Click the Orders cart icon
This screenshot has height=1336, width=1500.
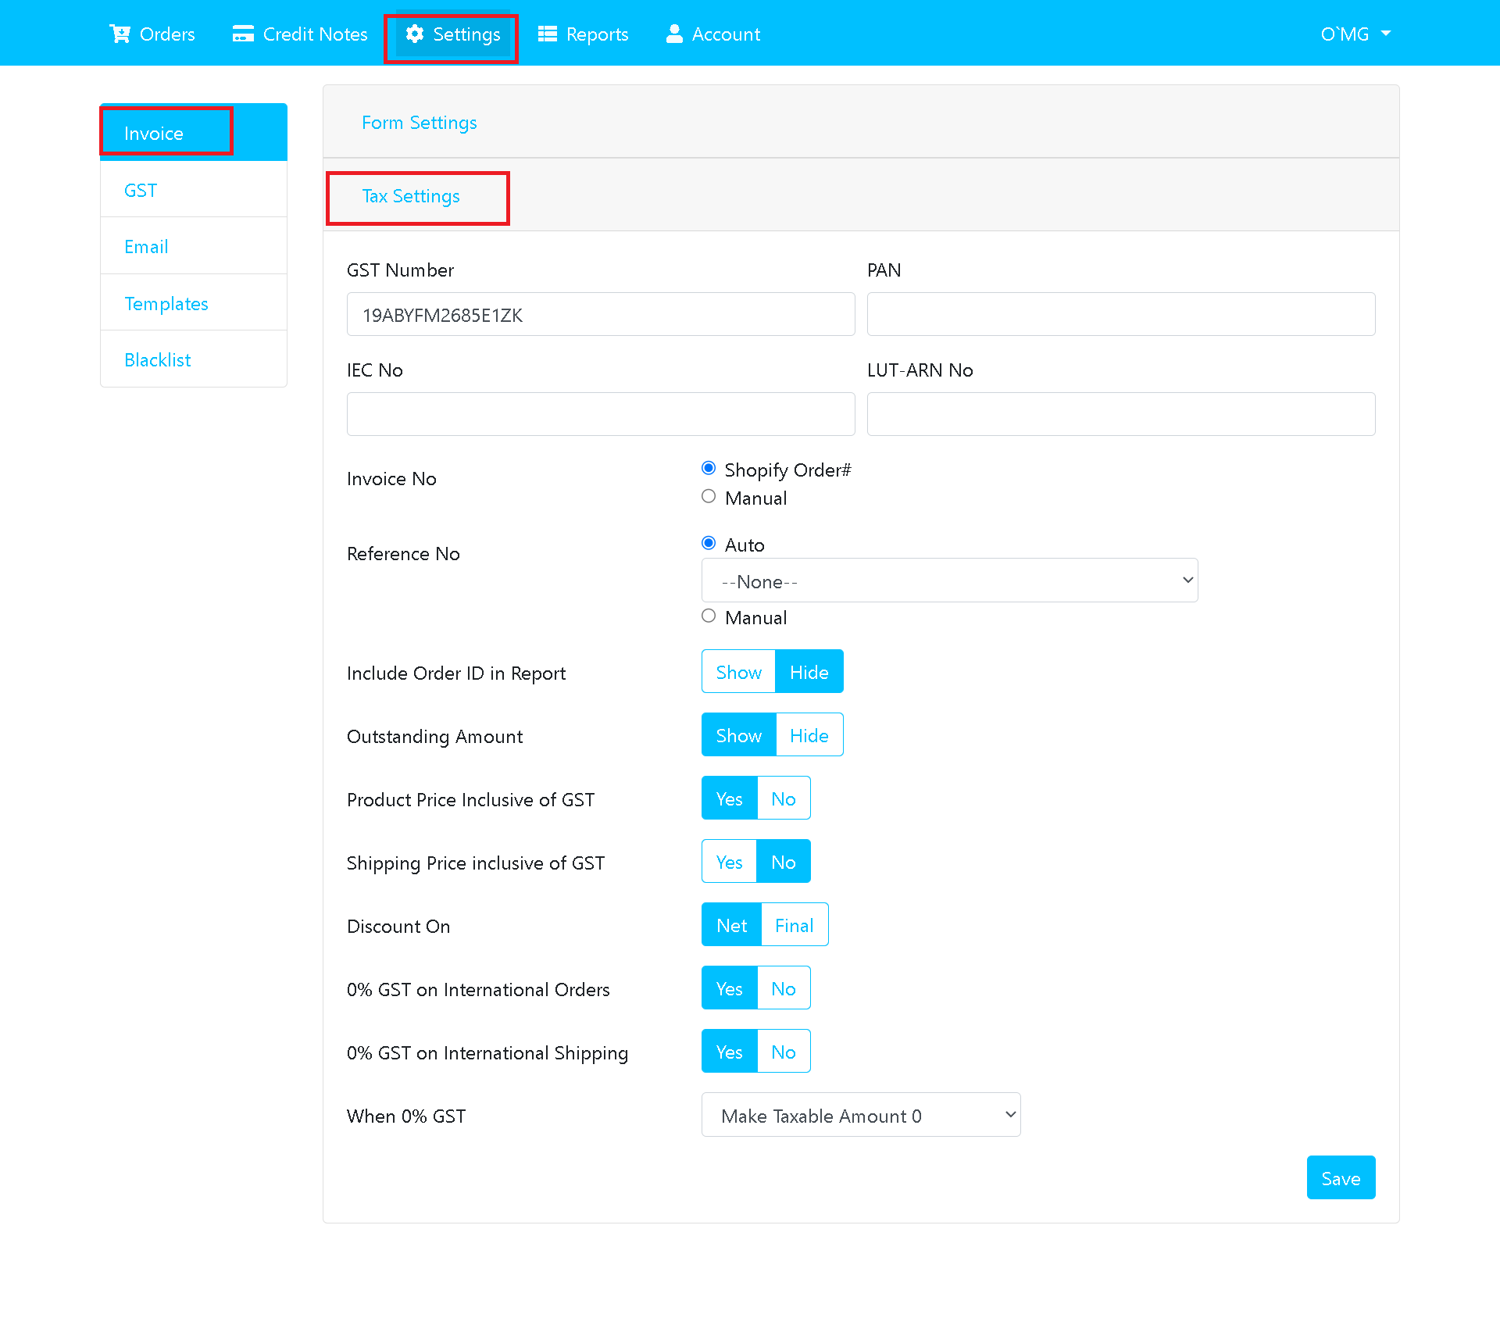click(x=120, y=34)
